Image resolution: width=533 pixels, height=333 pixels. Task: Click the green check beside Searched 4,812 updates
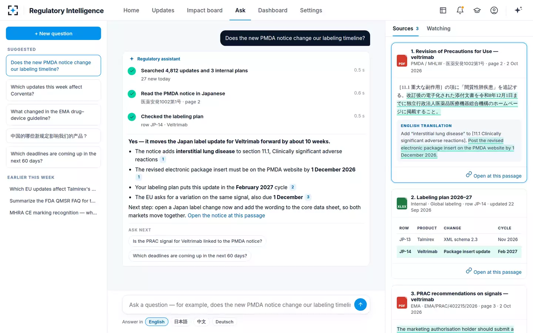click(132, 71)
